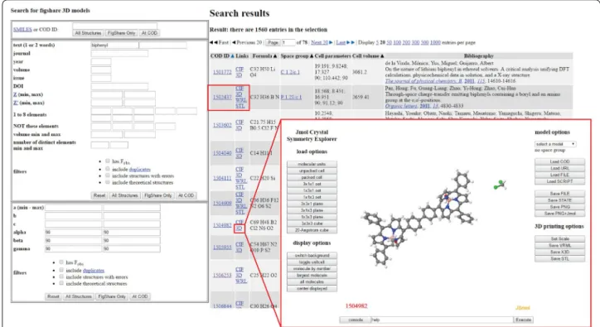
Task: Click 'FigShare Only' beside the SMILES field
Action: tap(121, 33)
